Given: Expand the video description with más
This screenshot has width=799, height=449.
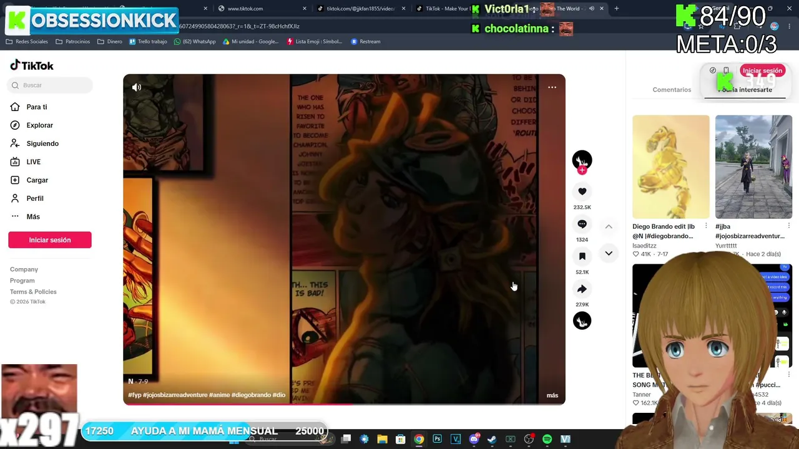Looking at the screenshot, I should 552,395.
